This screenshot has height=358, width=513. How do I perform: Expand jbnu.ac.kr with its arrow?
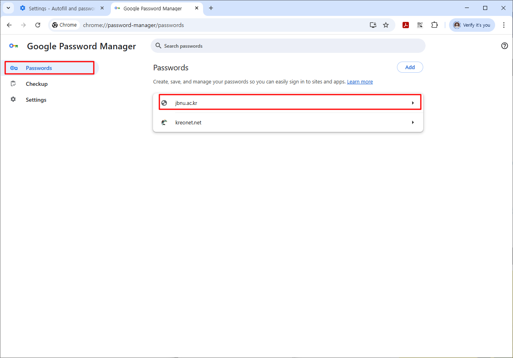tap(413, 103)
